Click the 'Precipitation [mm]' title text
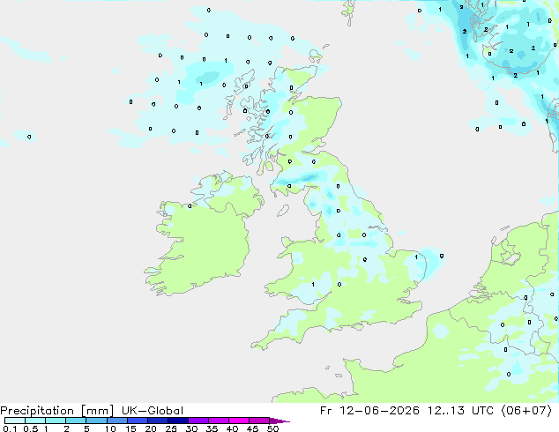 57,411
